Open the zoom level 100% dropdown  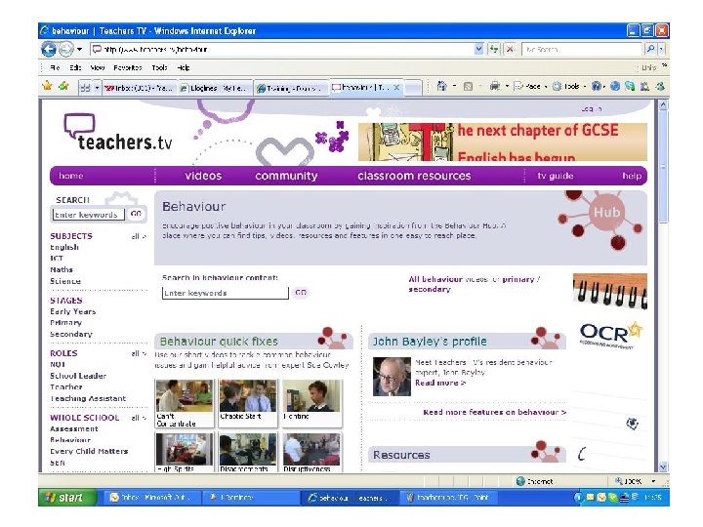pyautogui.click(x=653, y=481)
